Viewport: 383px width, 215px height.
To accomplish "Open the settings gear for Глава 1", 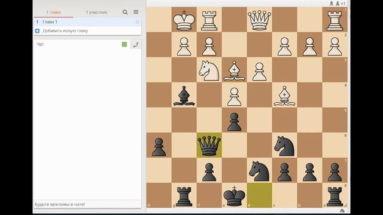I will click(137, 21).
